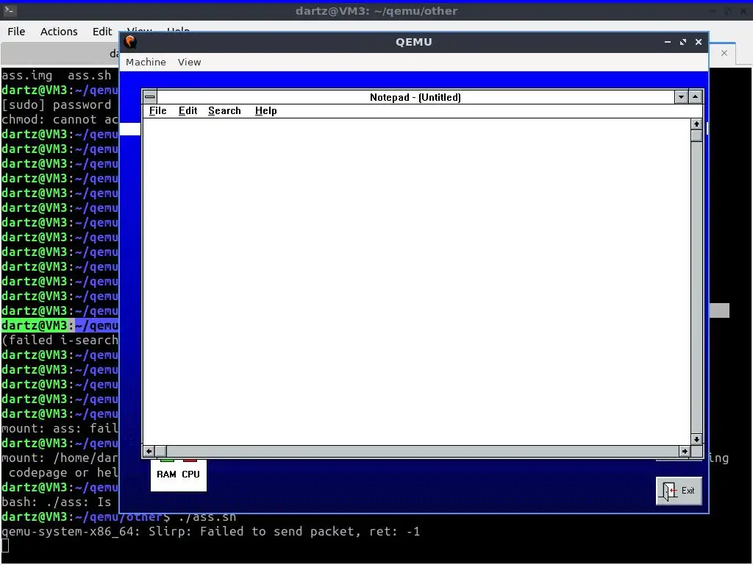Viewport: 753px width, 565px height.
Task: Open the Notepad Edit menu
Action: click(188, 111)
